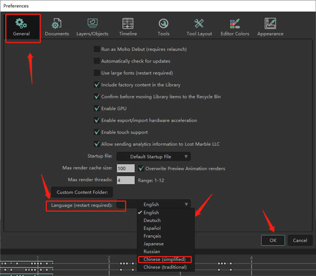Switch to Layers/Objects preferences icon
The width and height of the screenshot is (316, 276).
click(x=92, y=24)
